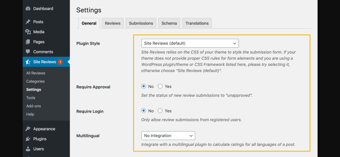Select No for Require Login
340x157 pixels.
(x=144, y=111)
